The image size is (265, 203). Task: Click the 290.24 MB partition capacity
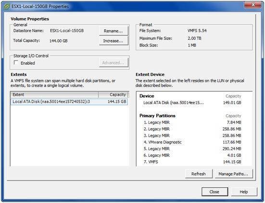tap(232, 149)
